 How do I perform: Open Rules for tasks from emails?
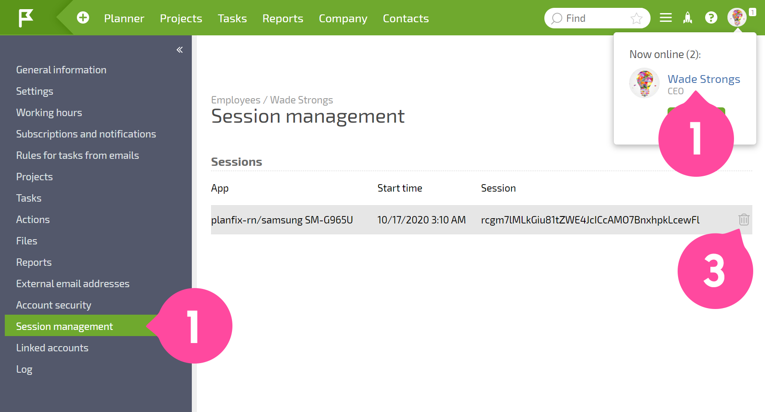click(77, 155)
